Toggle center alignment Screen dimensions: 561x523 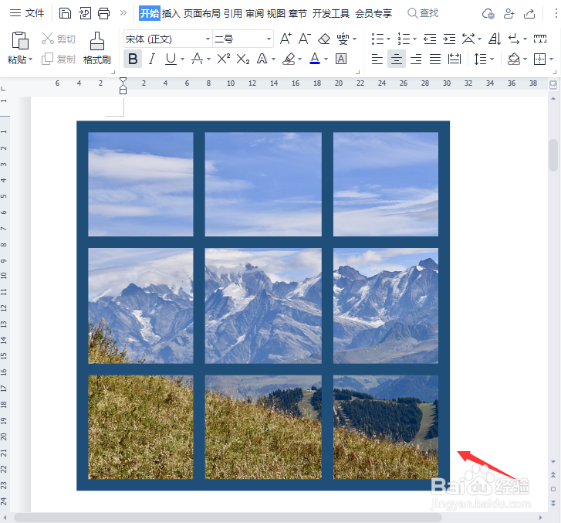(x=397, y=59)
